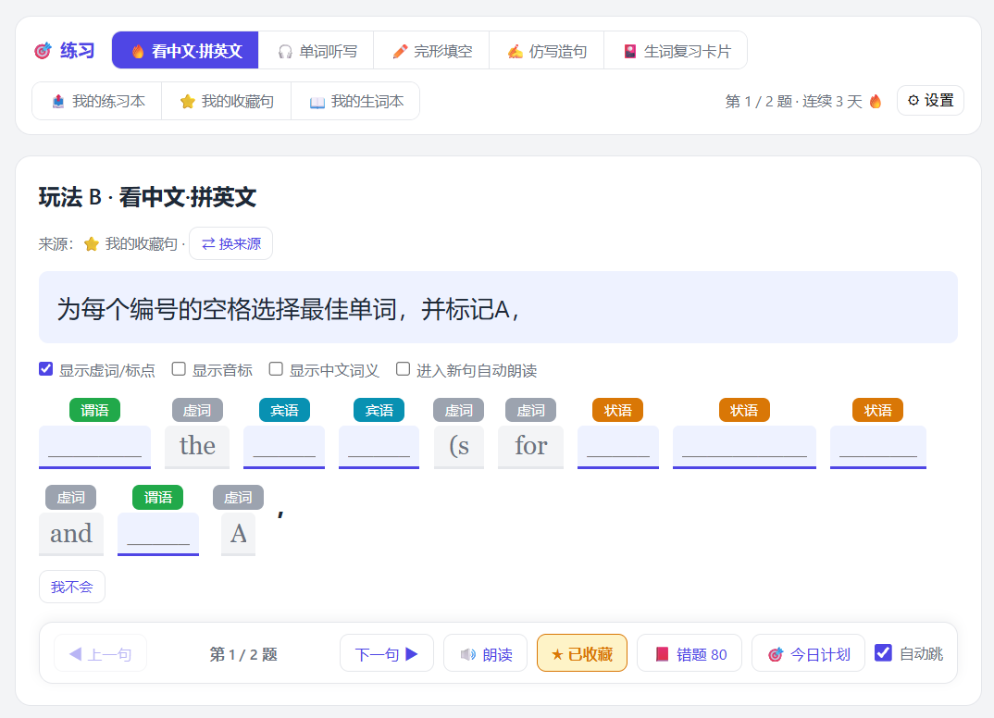This screenshot has width=994, height=718.
Task: Click the 我不会 button
Action: click(x=71, y=587)
